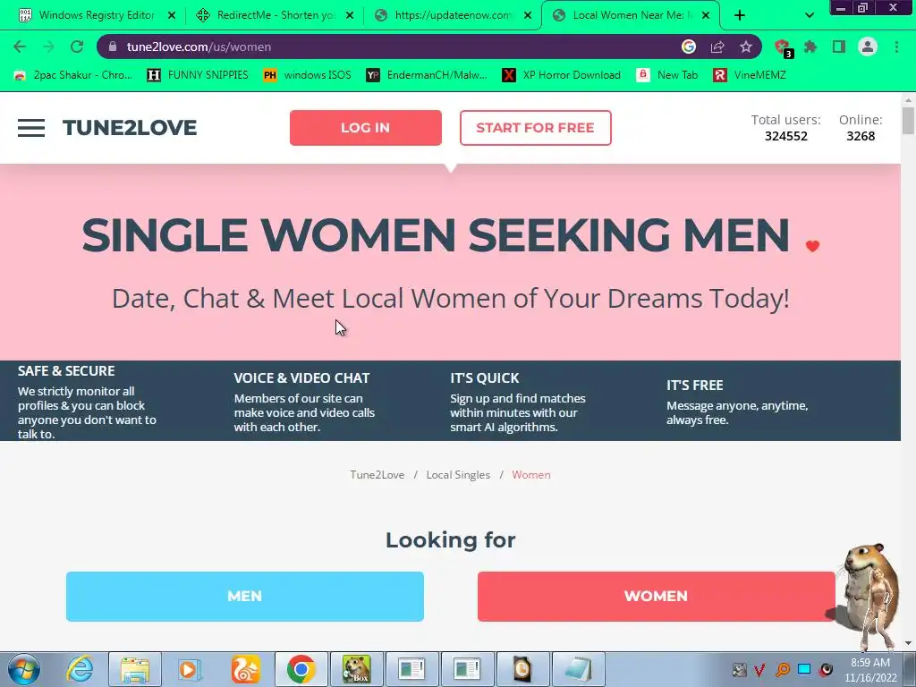Launch Internet Explorer from the taskbar
This screenshot has width=916, height=687.
[80, 669]
